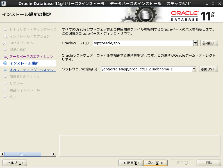This screenshot has height=168, width=223.
Task: Select the インストール場所 step in sidebar
Action: pos(24,63)
